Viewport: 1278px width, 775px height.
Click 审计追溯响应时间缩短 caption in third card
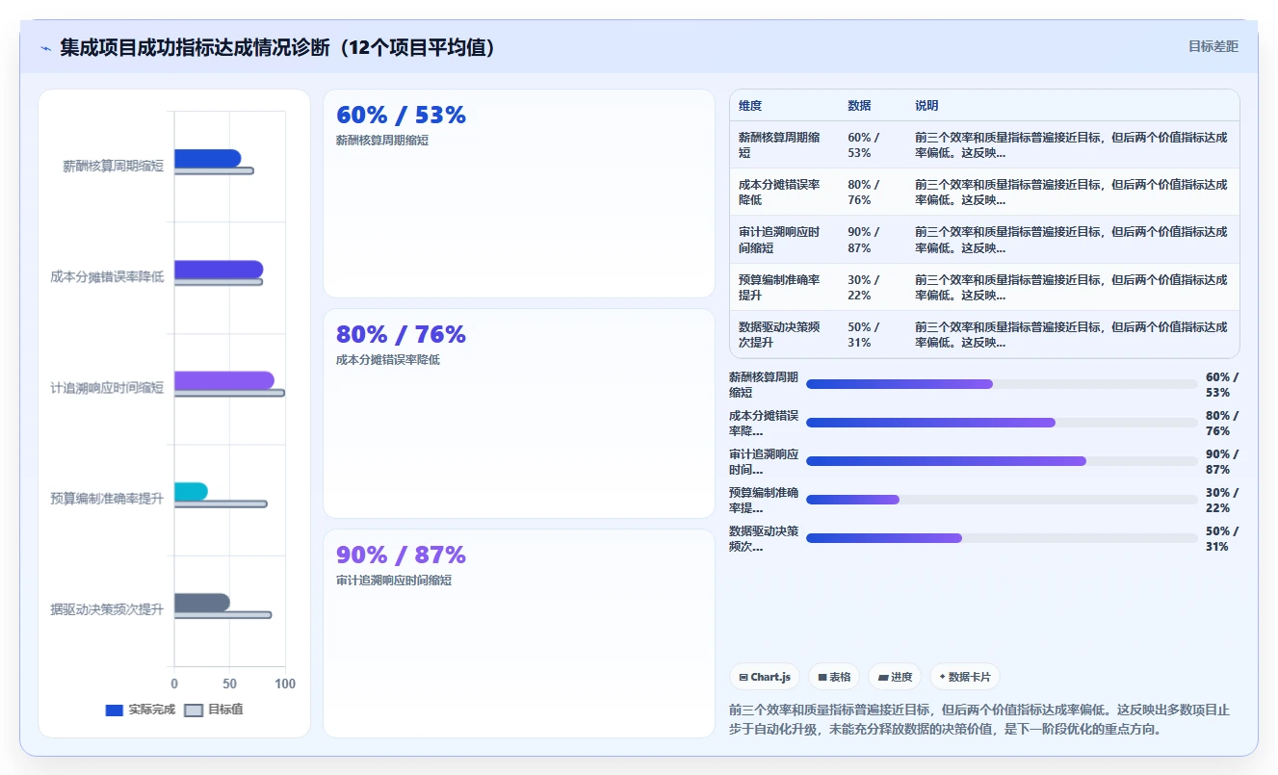click(394, 581)
